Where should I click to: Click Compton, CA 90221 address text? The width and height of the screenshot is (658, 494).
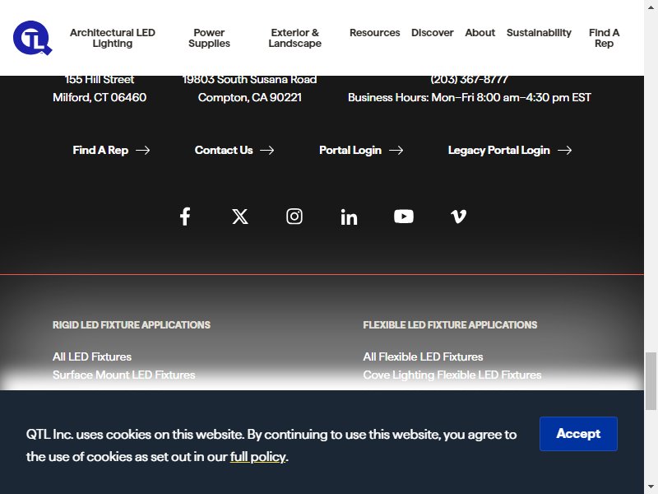(x=250, y=97)
